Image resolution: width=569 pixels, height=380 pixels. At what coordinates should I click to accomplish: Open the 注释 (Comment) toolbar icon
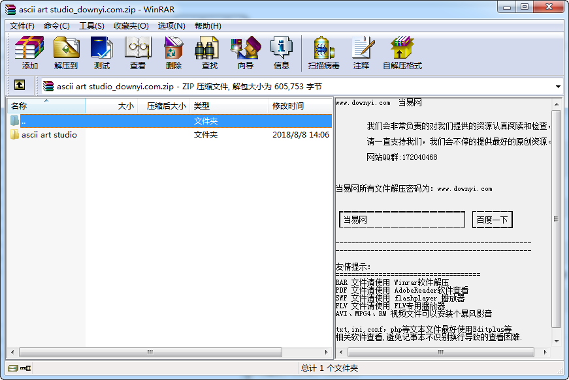point(361,53)
